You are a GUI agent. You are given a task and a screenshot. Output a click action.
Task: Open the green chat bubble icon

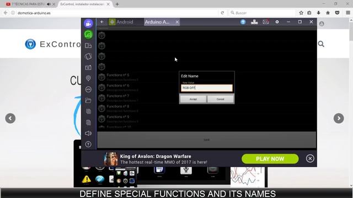88,34
